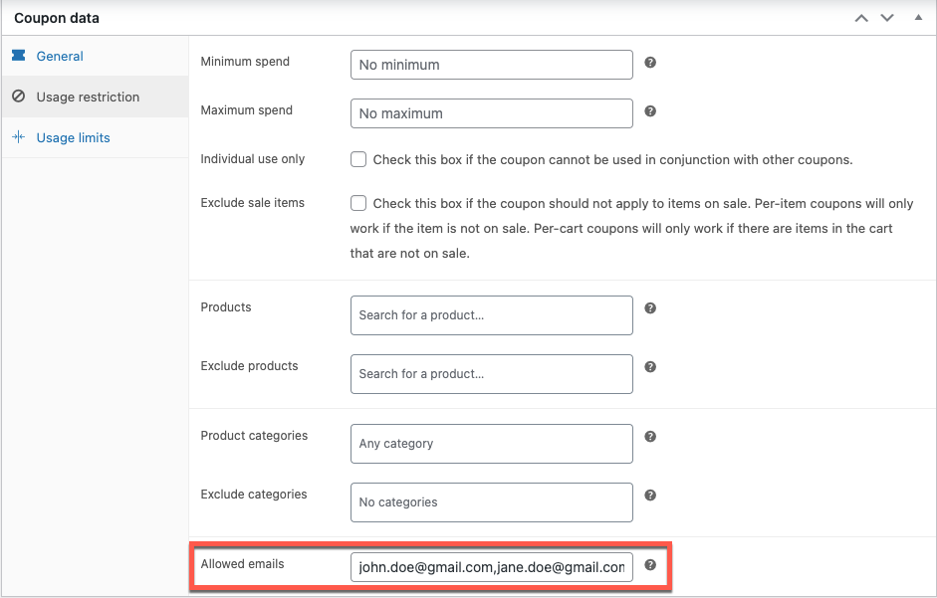The height and width of the screenshot is (598, 937).
Task: Focus the Maximum spend field
Action: [491, 113]
